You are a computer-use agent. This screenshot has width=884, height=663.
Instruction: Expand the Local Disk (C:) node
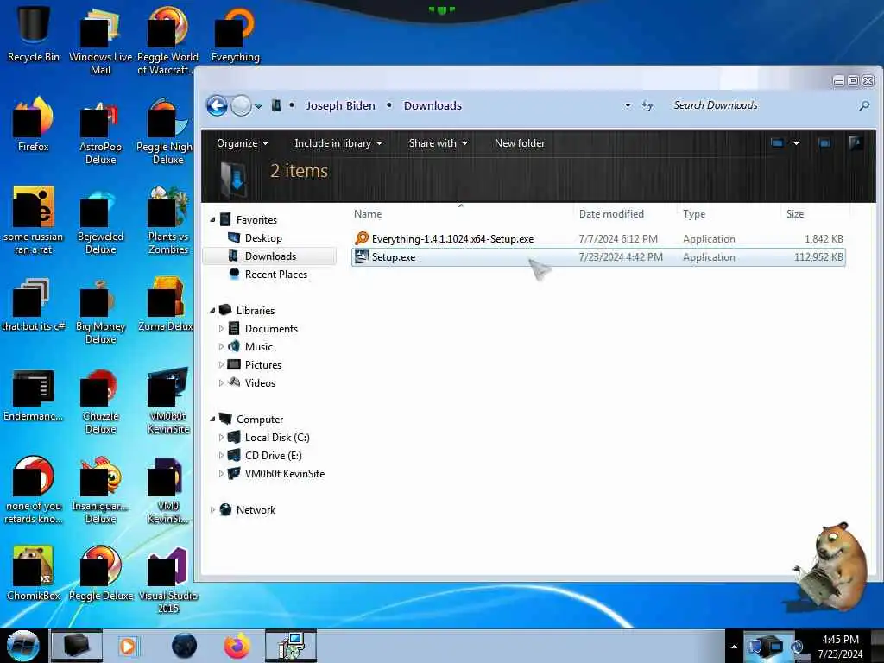click(x=221, y=438)
